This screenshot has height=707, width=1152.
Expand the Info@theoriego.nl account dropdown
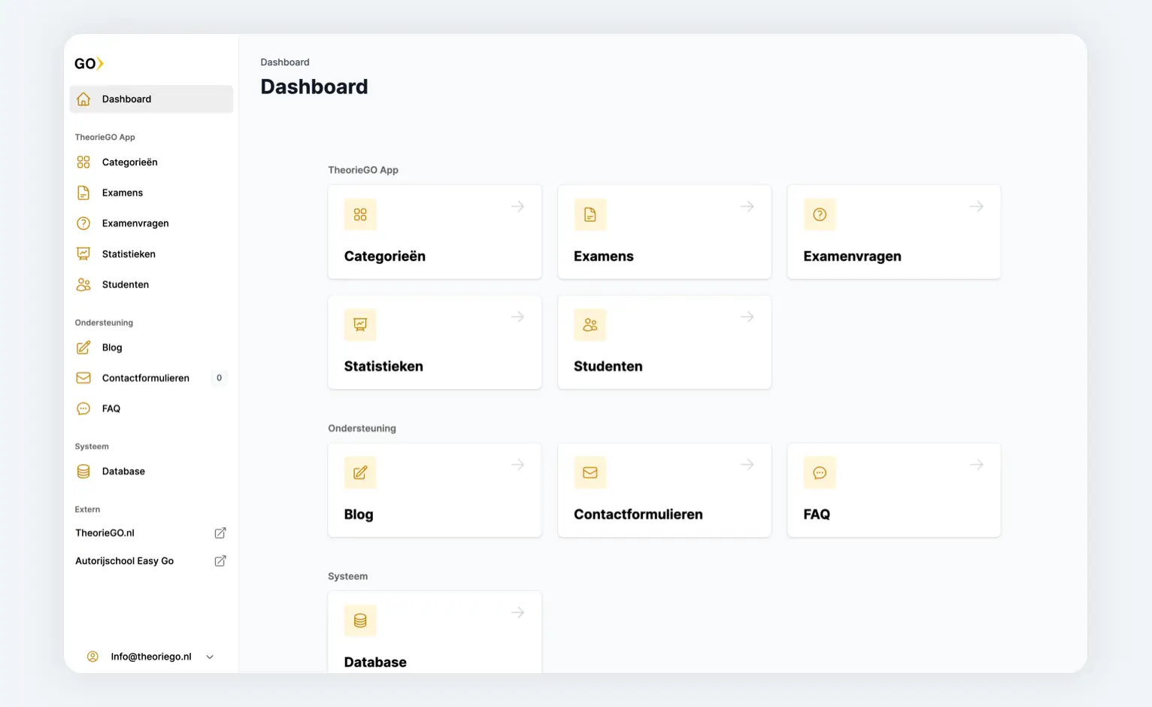click(x=209, y=656)
